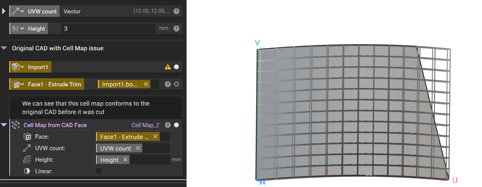Enable the Linear checkbox
Screen dimensions: 482x187
coord(99,171)
